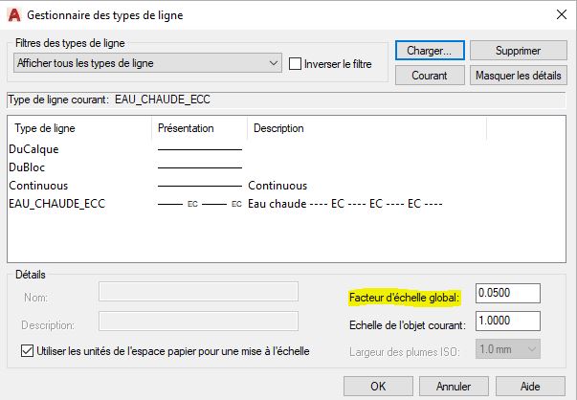
Task: Click the Echelle de l'objet courant field
Action: tap(508, 322)
